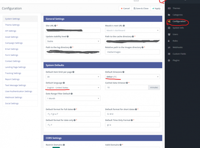Click the Cancel button
Viewport: 200px width, 148px height.
pyautogui.click(x=125, y=8)
